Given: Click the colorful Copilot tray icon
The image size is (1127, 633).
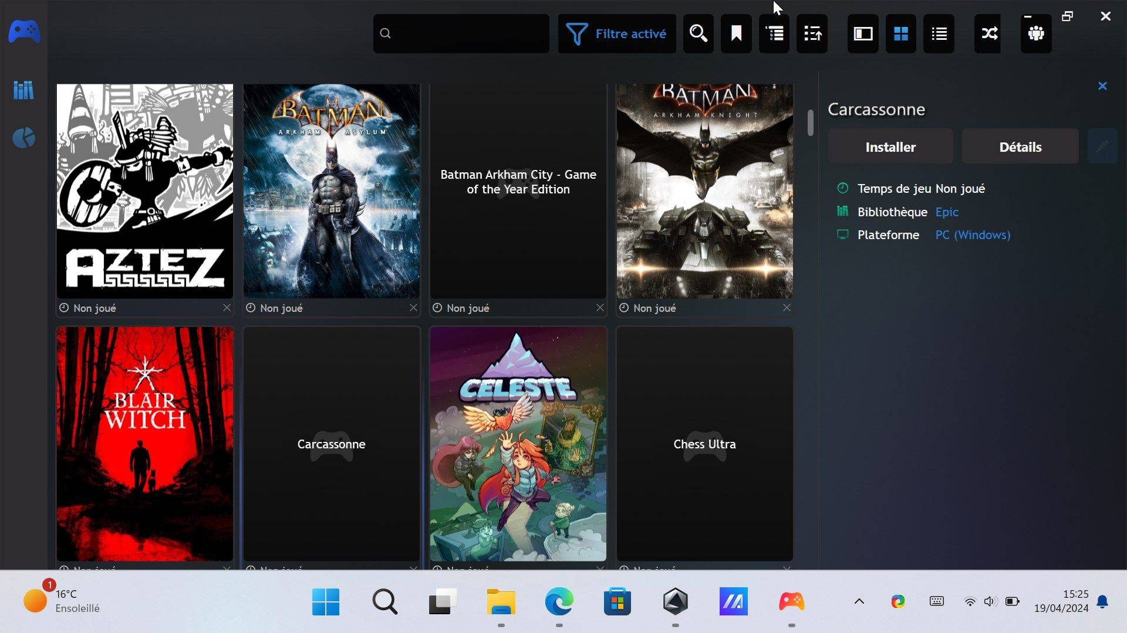Looking at the screenshot, I should pyautogui.click(x=897, y=601).
